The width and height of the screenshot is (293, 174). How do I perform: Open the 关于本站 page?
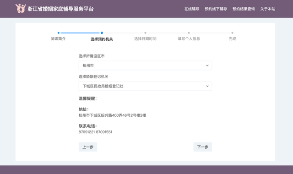click(267, 9)
